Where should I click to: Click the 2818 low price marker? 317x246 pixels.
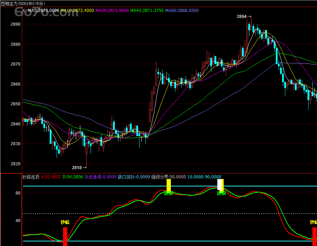[79, 167]
